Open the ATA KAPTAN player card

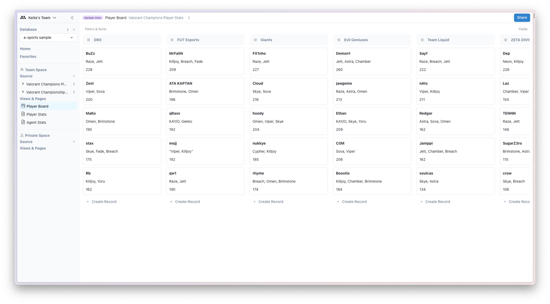coord(205,92)
